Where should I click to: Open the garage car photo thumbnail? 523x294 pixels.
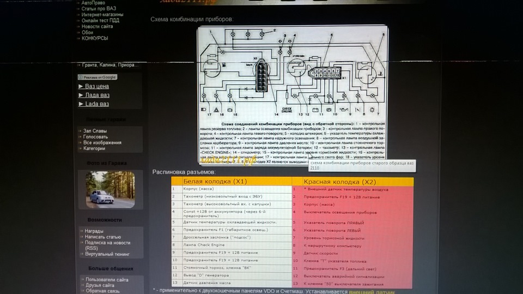pyautogui.click(x=111, y=190)
